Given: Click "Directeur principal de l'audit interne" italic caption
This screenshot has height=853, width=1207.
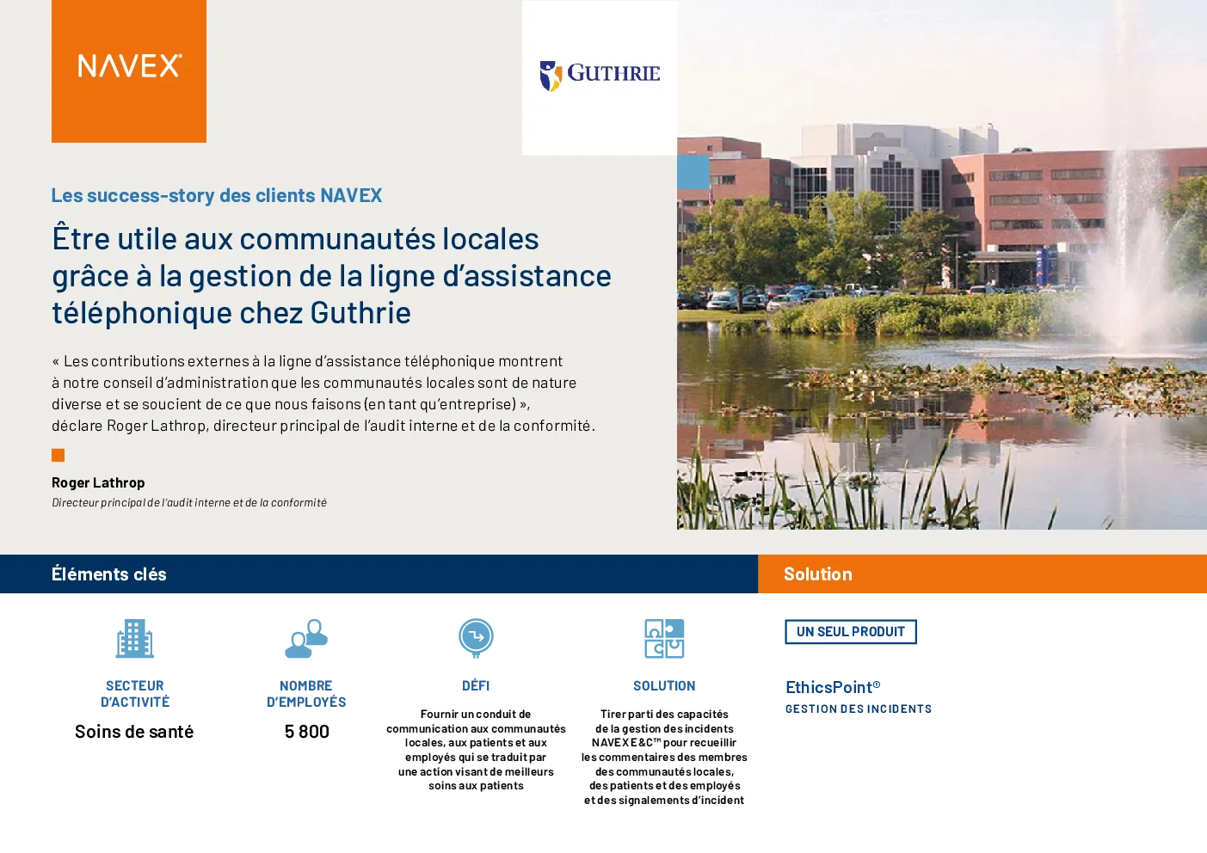Looking at the screenshot, I should (x=189, y=503).
